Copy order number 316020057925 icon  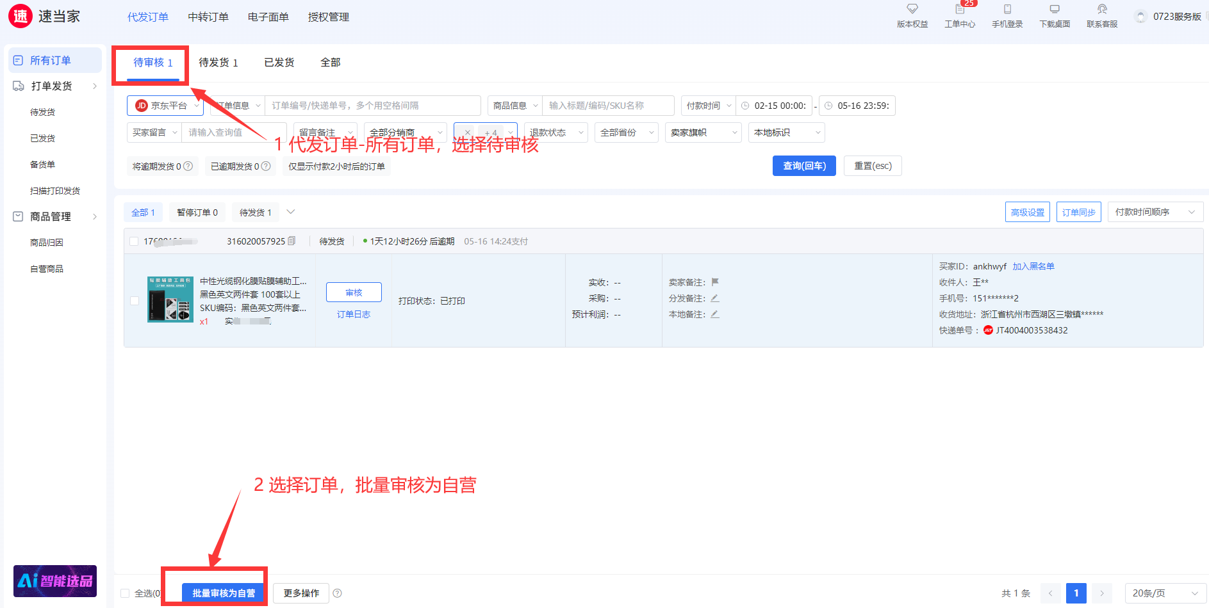pyautogui.click(x=292, y=241)
